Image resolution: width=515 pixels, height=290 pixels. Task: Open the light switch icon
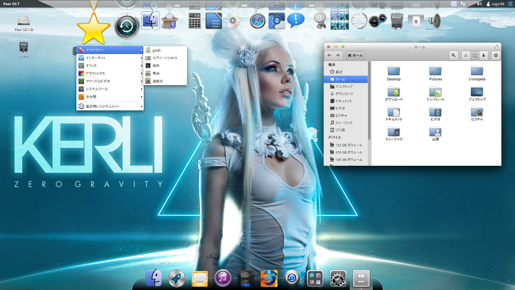(x=415, y=20)
